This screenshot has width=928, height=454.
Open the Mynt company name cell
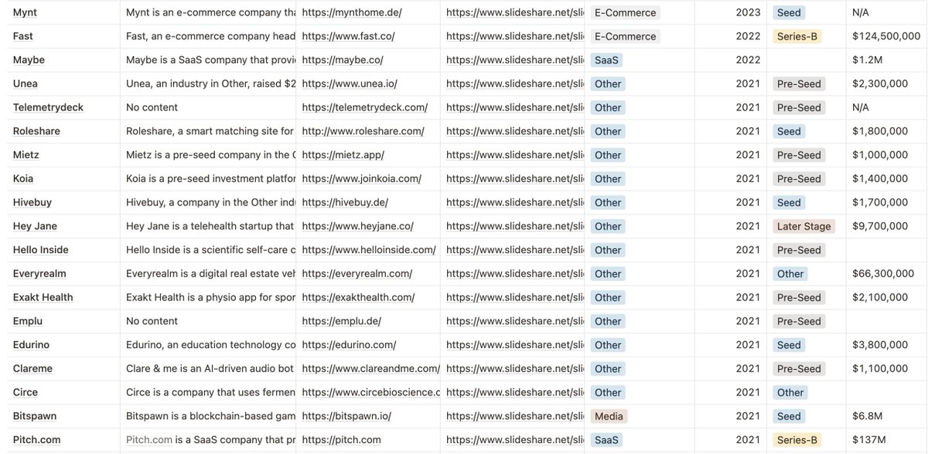point(25,12)
